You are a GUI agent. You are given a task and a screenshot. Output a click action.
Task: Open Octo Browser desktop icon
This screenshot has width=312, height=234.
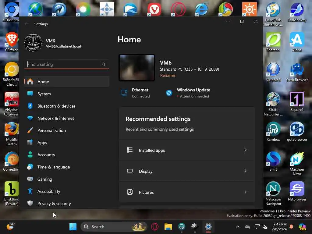point(297,72)
